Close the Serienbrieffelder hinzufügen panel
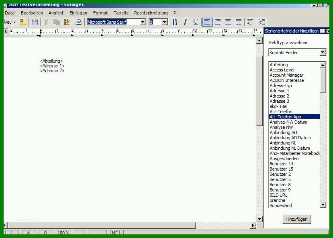 (x=328, y=31)
